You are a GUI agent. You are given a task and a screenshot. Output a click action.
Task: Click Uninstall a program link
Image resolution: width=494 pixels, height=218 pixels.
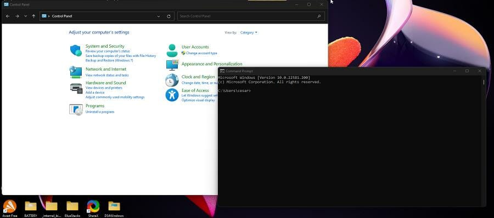(100, 112)
